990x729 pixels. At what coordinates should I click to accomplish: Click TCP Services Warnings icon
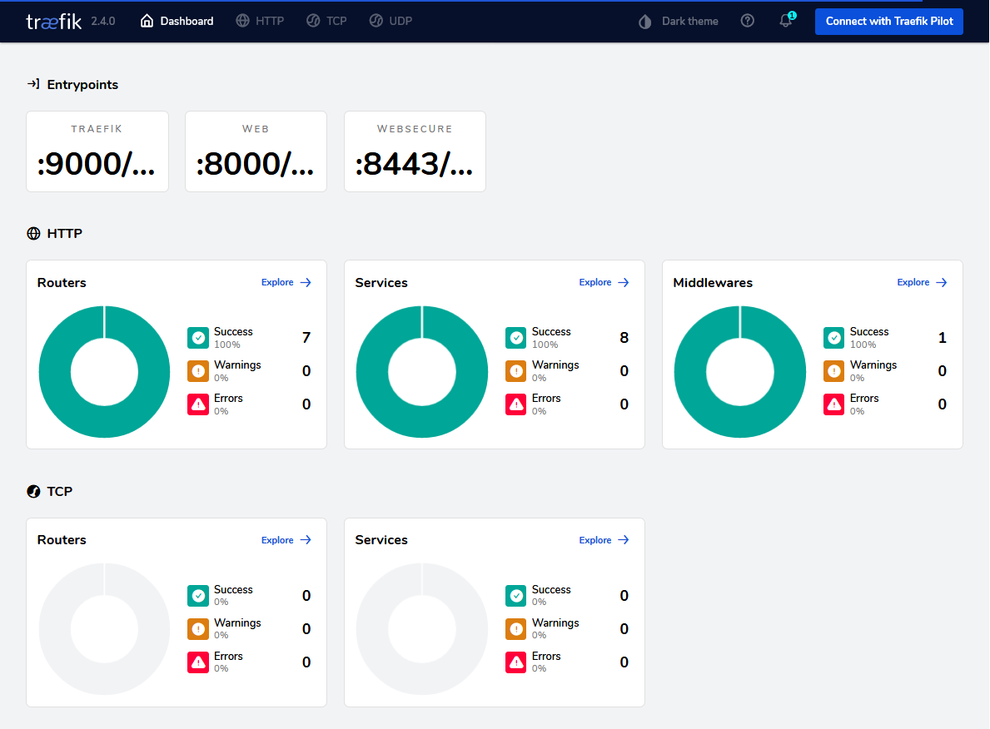[x=516, y=628]
